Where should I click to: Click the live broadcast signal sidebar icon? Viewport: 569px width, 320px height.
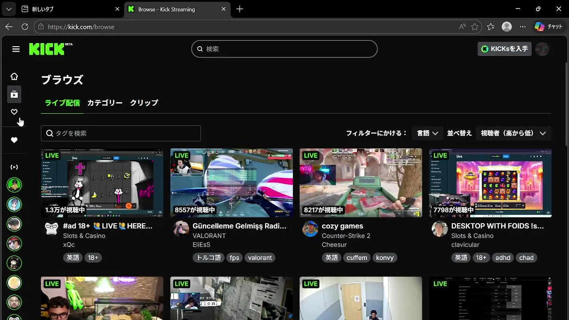tap(14, 167)
